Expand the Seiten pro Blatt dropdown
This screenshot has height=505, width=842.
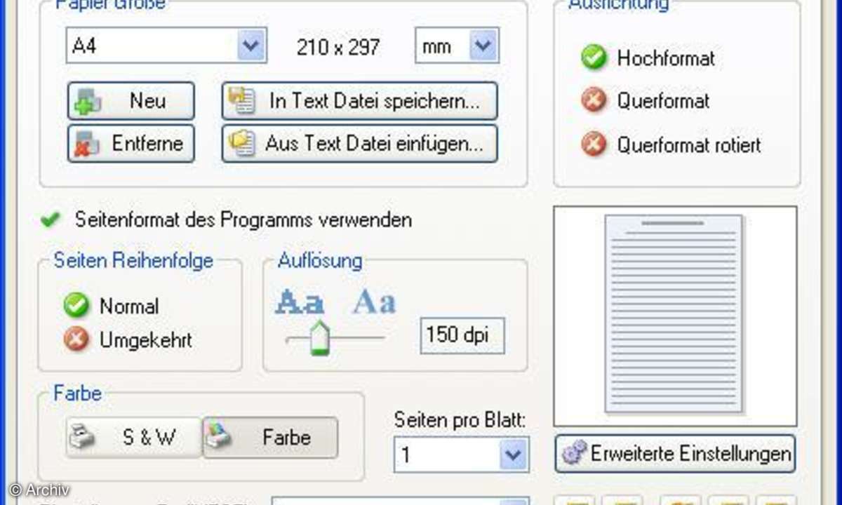[x=461, y=455]
